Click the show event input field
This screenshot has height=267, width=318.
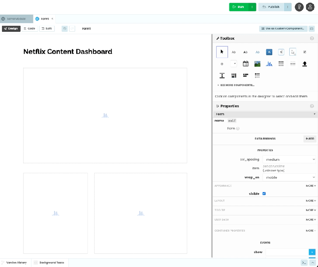(x=288, y=252)
